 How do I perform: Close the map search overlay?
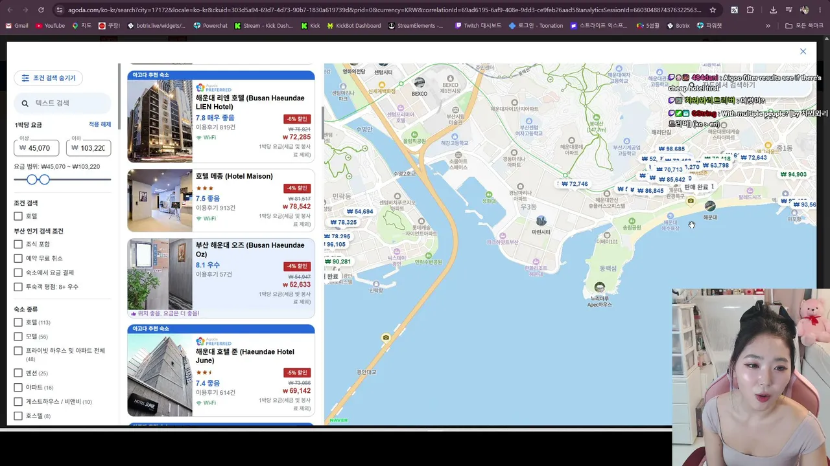[803, 51]
